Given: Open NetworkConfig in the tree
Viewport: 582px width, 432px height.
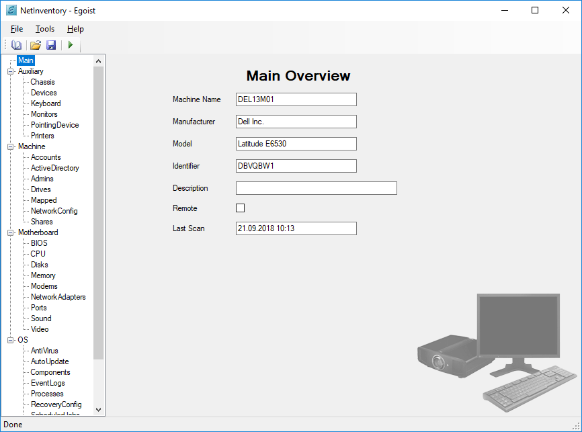Looking at the screenshot, I should coord(54,211).
